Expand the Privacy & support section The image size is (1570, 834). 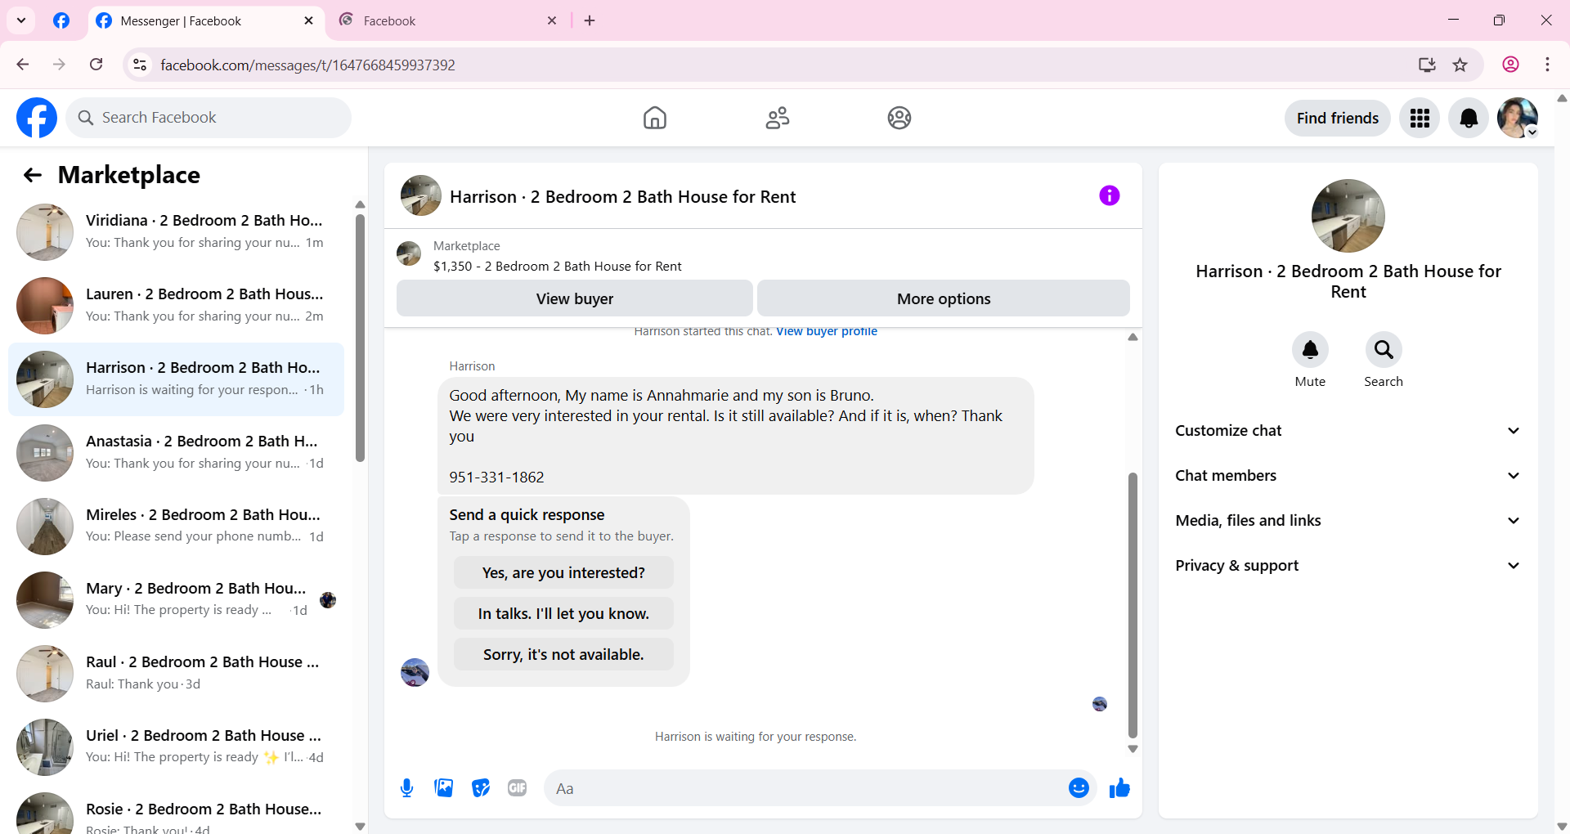pyautogui.click(x=1348, y=566)
